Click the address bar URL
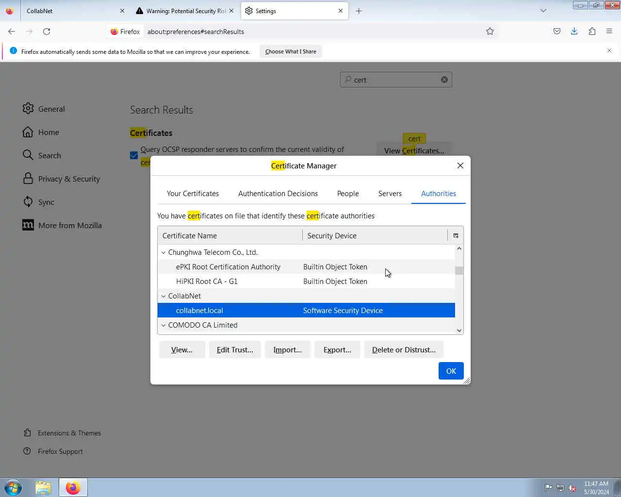The width and height of the screenshot is (621, 497). point(196,32)
